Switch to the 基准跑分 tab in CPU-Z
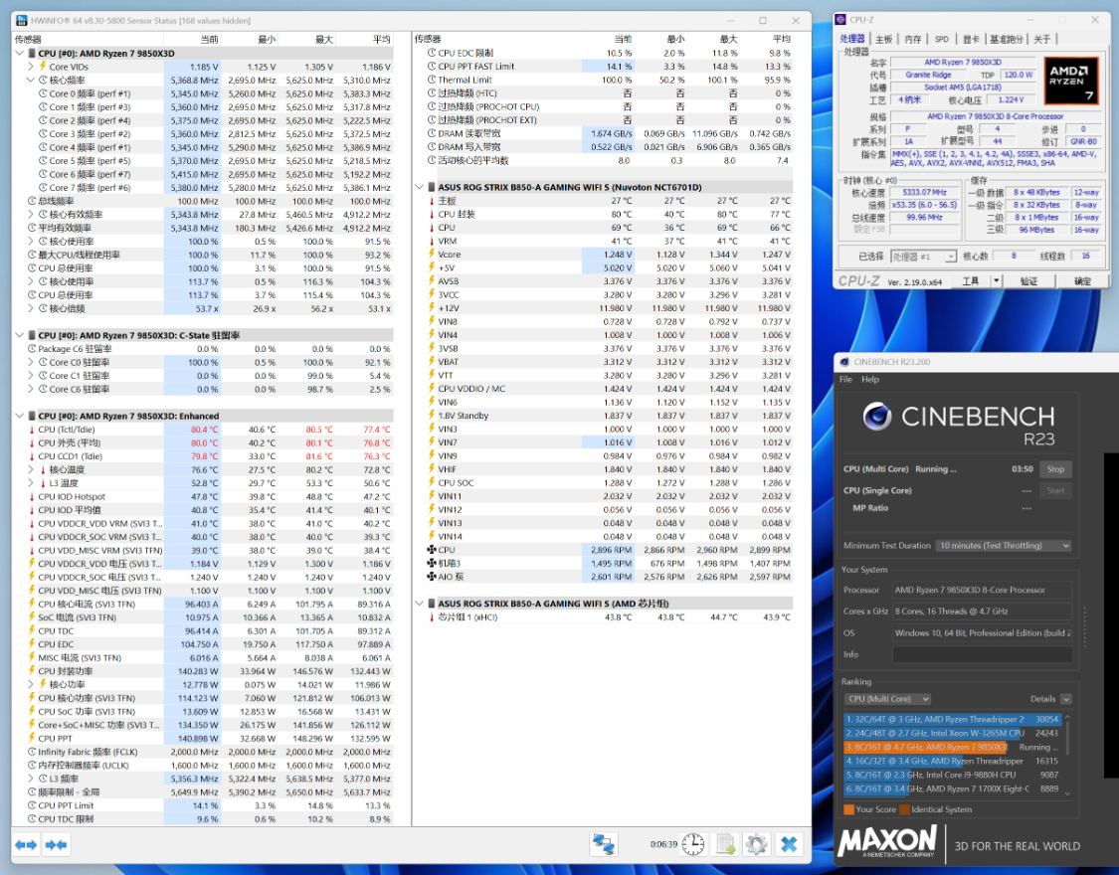1119x875 pixels. click(1007, 39)
